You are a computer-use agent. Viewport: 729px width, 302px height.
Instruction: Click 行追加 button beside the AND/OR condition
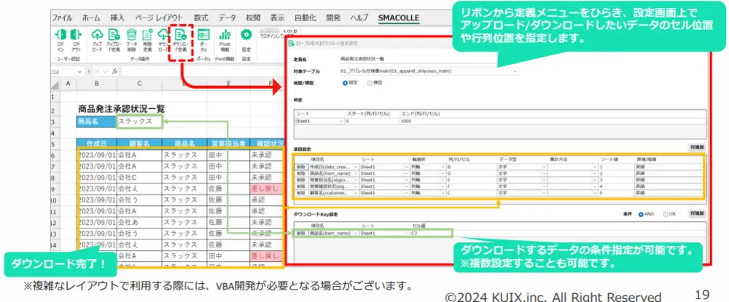tap(697, 215)
